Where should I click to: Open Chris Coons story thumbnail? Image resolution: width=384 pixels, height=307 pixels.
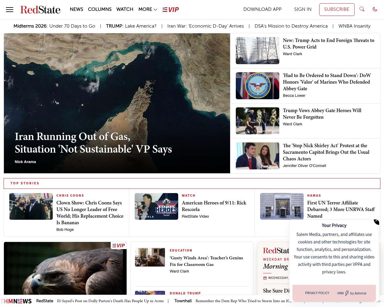tap(31, 206)
